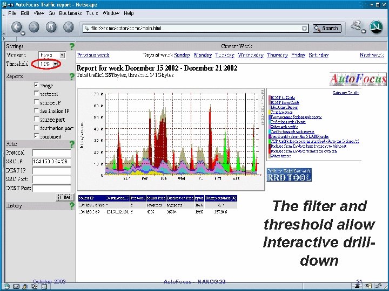Open the Bookmarks menu
The height and width of the screenshot is (291, 389).
[70, 13]
